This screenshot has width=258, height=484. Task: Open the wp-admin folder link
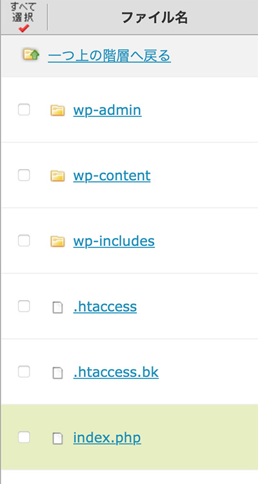pos(108,110)
